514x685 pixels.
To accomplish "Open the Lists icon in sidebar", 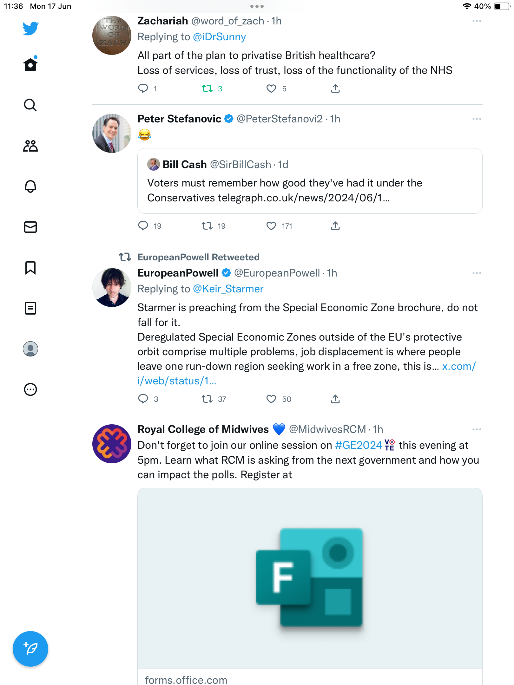I will click(30, 308).
